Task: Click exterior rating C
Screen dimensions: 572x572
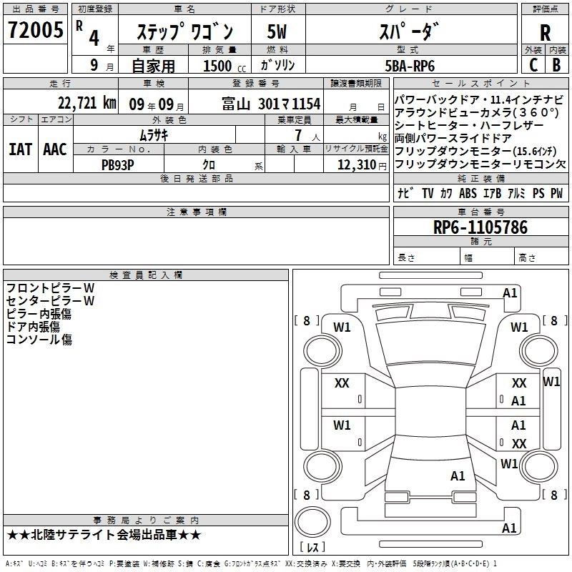Action: pos(533,65)
